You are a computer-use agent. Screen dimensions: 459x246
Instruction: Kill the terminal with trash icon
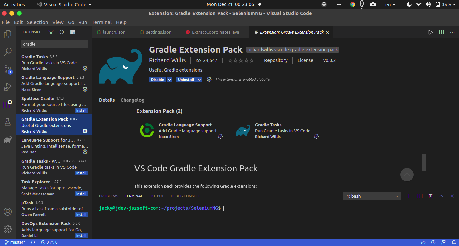tap(430, 196)
